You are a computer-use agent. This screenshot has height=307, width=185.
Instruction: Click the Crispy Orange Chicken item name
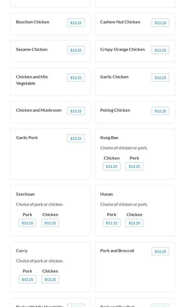coord(123,49)
